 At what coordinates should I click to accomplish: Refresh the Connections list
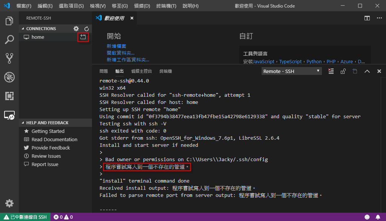pyautogui.click(x=86, y=28)
